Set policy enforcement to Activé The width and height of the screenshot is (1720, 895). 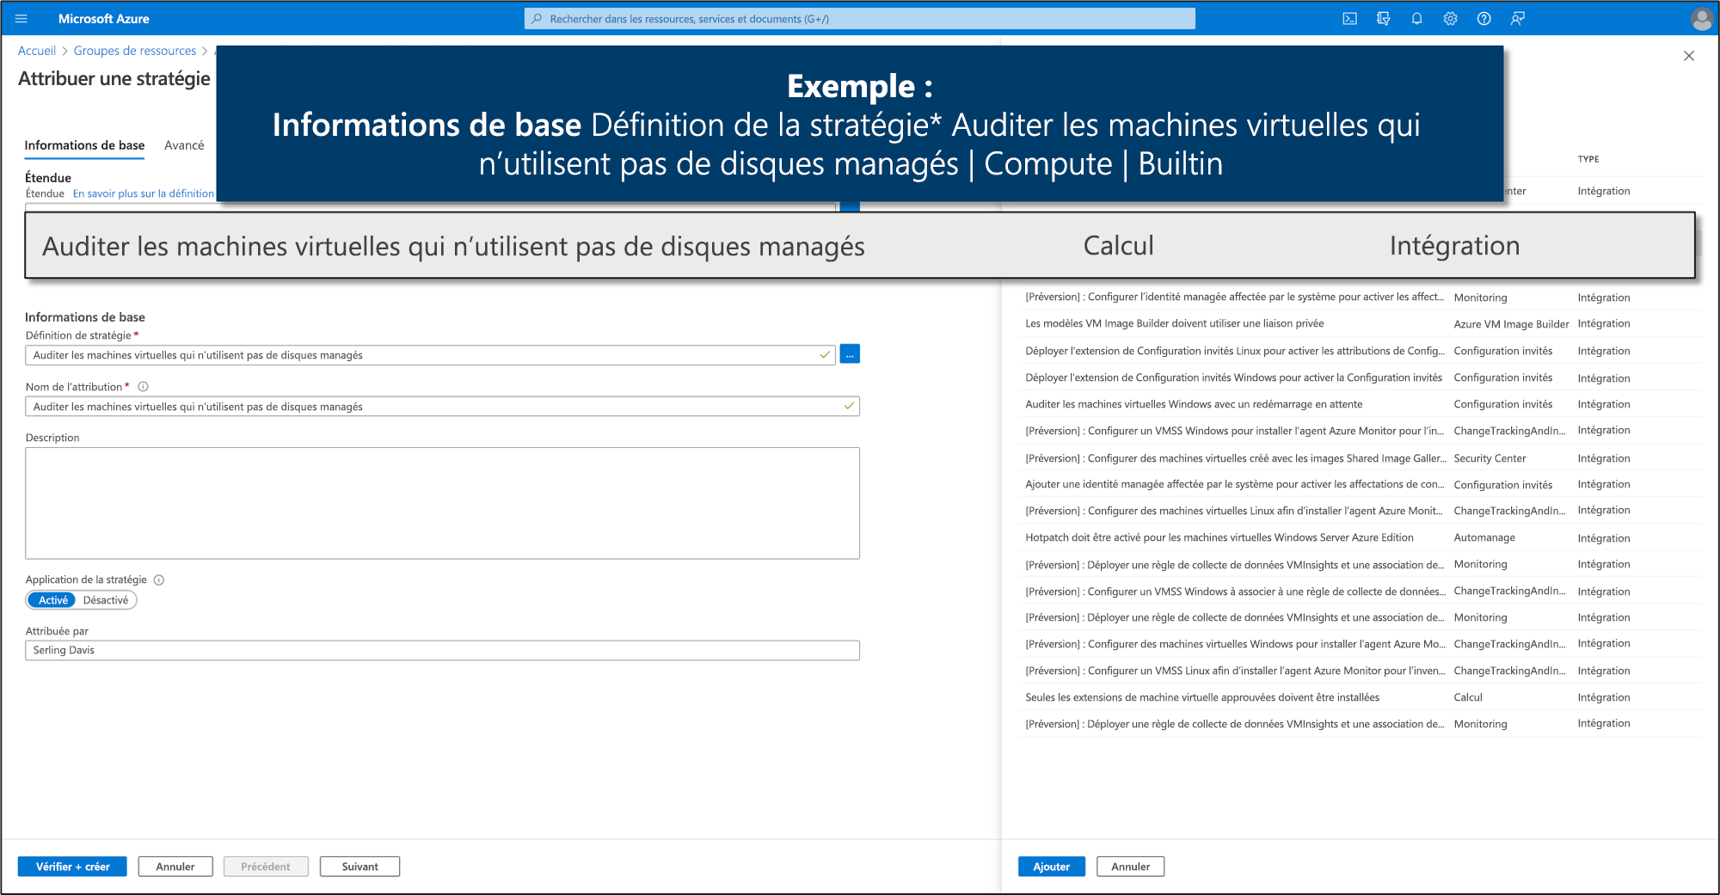tap(52, 600)
